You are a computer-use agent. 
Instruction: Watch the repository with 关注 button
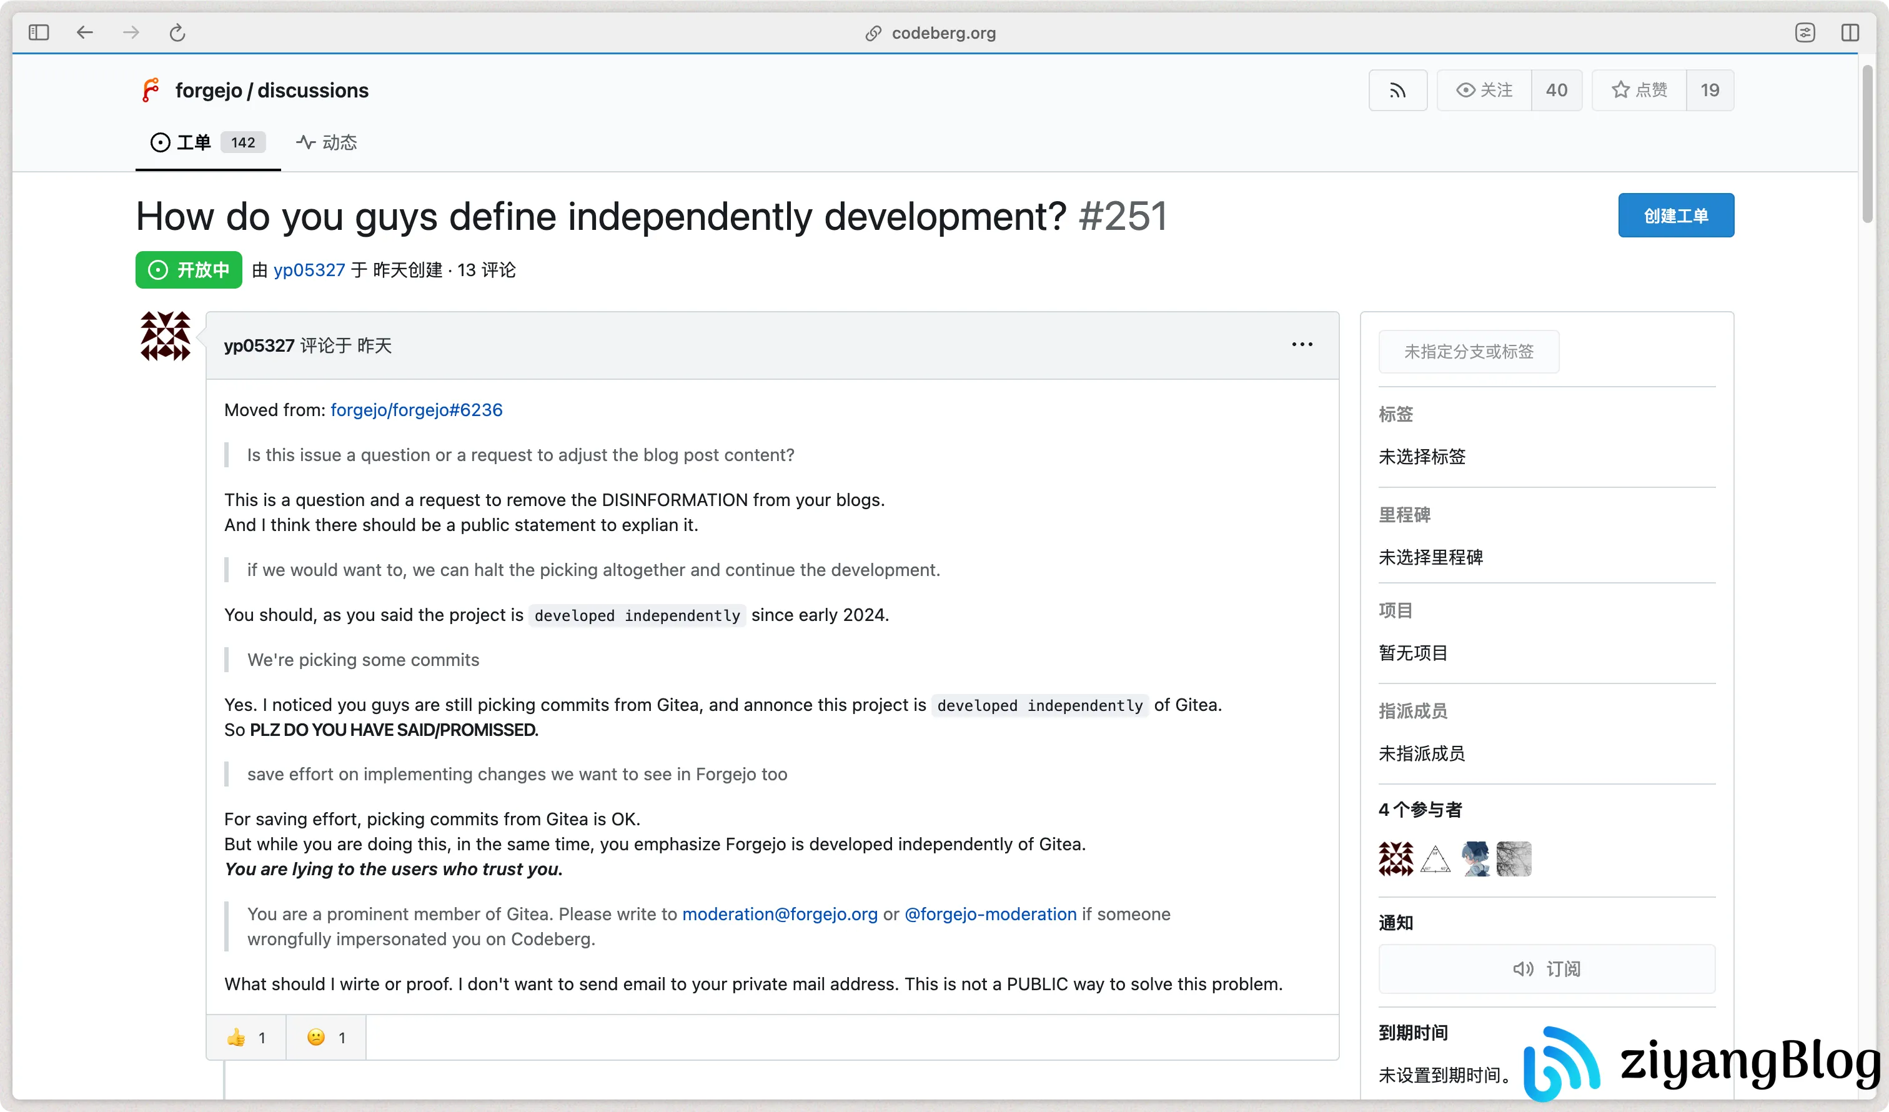1484,90
